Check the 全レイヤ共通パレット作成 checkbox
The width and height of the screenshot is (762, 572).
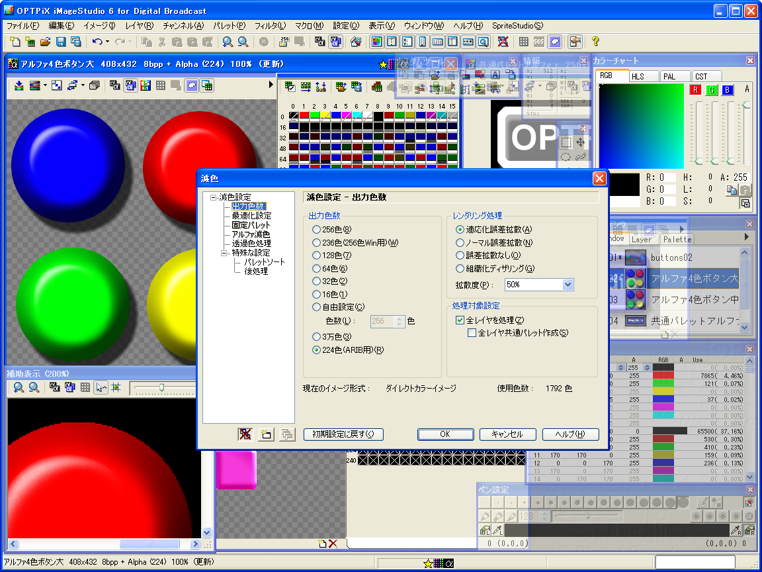pyautogui.click(x=472, y=333)
